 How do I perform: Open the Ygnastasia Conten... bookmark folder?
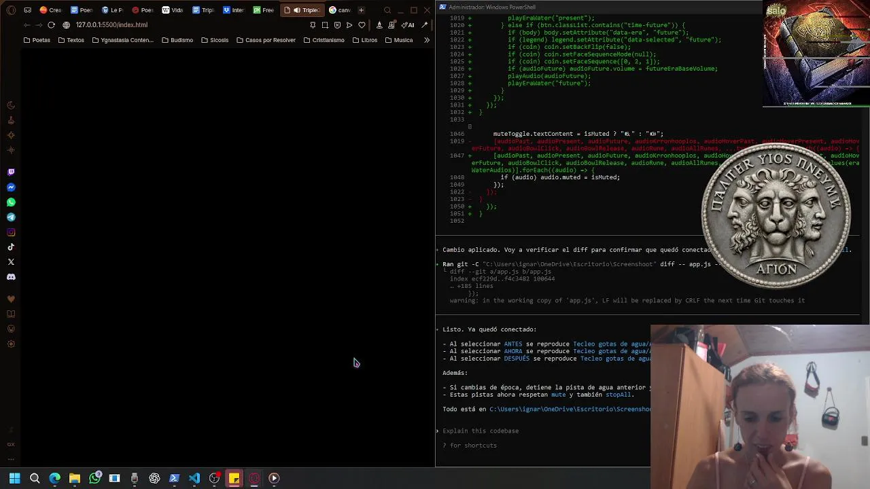point(122,40)
